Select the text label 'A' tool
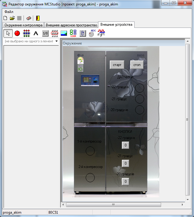 pos(36,33)
